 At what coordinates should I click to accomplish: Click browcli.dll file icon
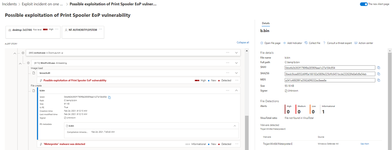coord(33,73)
